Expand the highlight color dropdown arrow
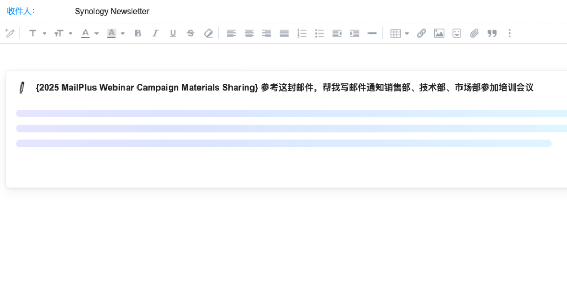 tap(122, 34)
